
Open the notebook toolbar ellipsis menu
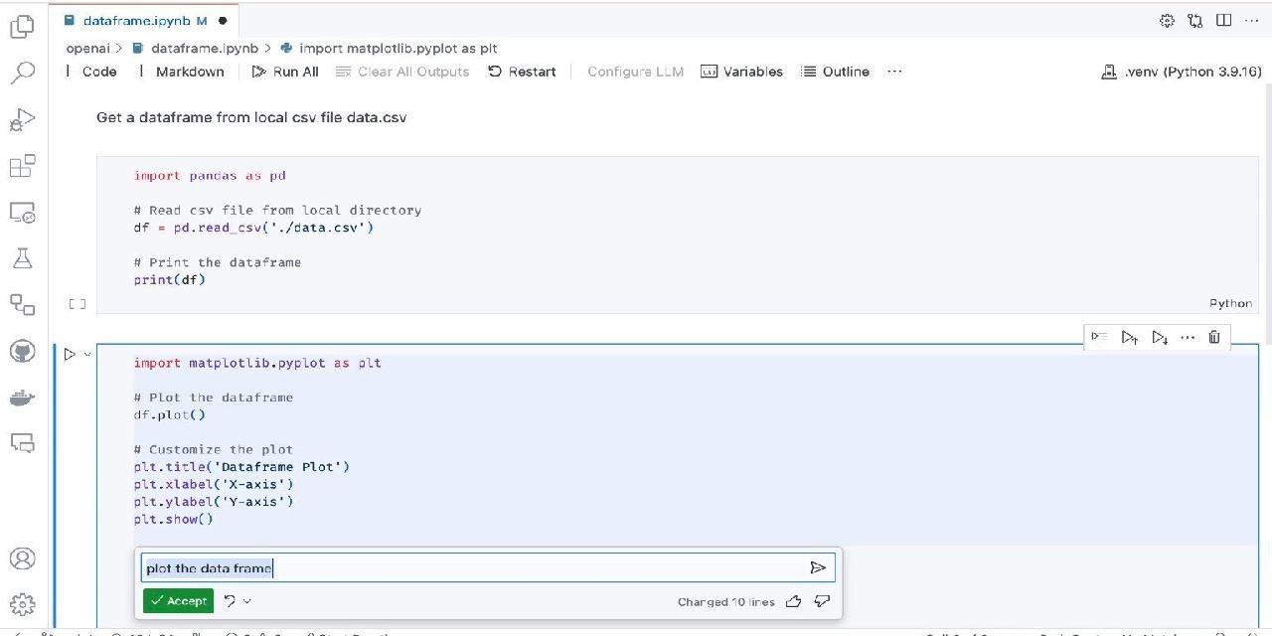pyautogui.click(x=893, y=71)
